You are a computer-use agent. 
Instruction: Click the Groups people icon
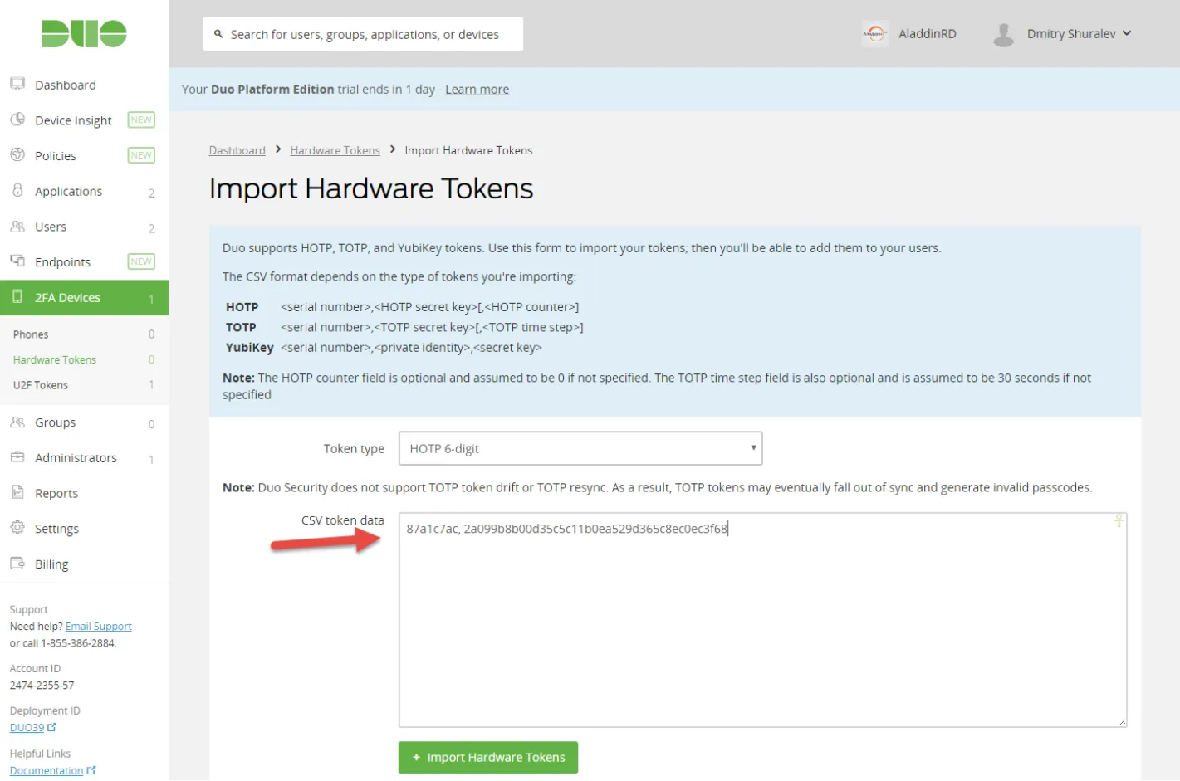point(17,422)
